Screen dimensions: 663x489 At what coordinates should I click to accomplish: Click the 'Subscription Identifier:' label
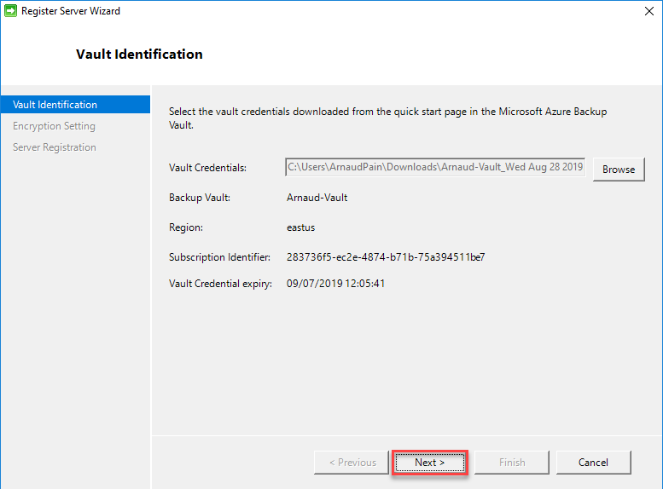[219, 256]
